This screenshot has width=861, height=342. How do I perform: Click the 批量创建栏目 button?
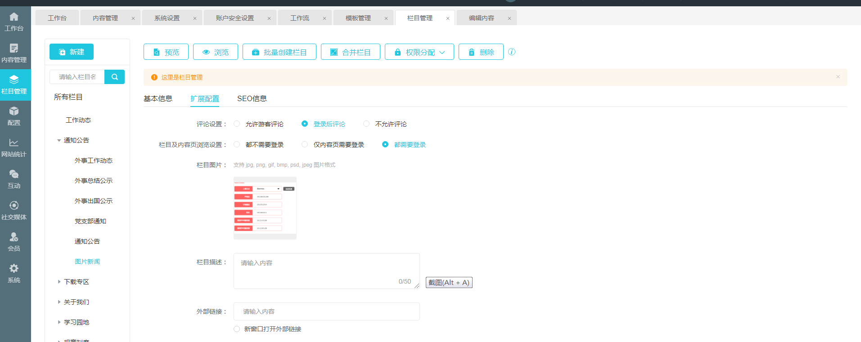point(279,52)
